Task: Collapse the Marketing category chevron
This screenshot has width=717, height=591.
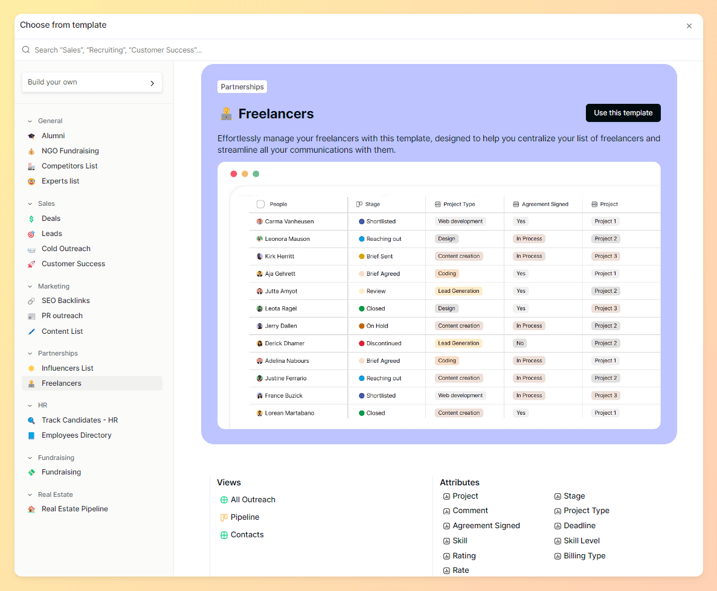Action: click(30, 287)
